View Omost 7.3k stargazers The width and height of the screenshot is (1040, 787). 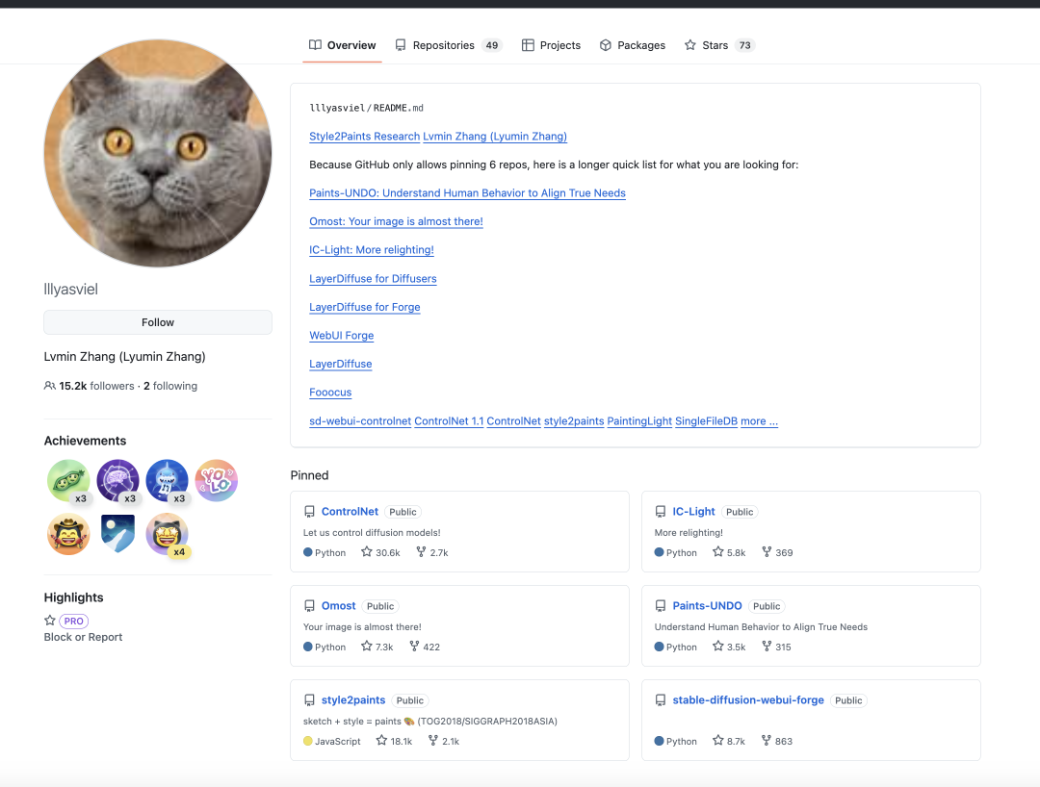pyautogui.click(x=377, y=647)
